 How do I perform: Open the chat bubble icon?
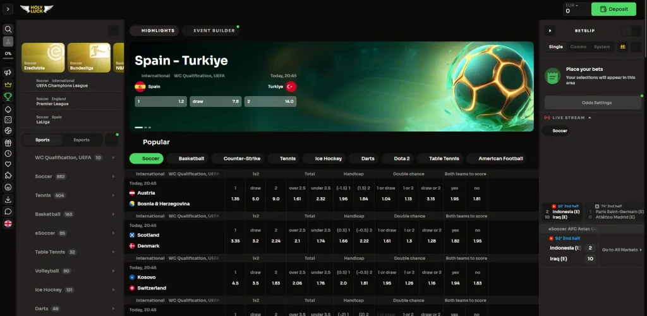click(x=8, y=211)
